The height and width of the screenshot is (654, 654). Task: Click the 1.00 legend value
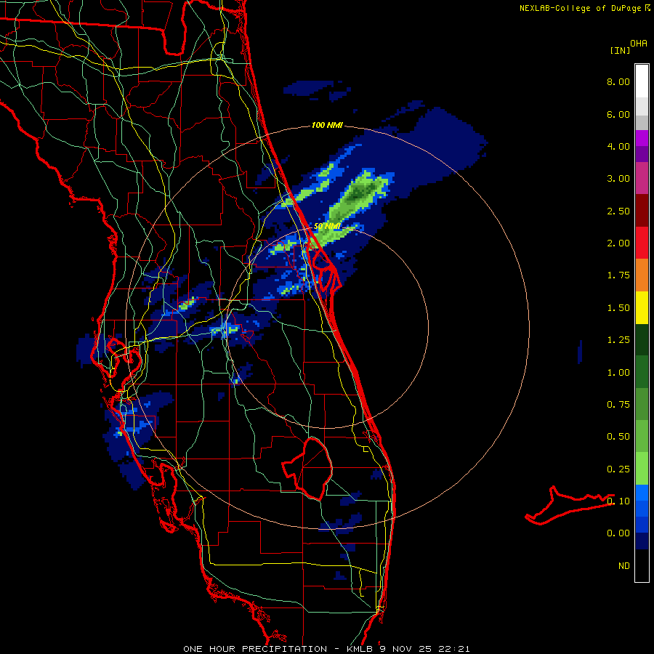(x=618, y=373)
